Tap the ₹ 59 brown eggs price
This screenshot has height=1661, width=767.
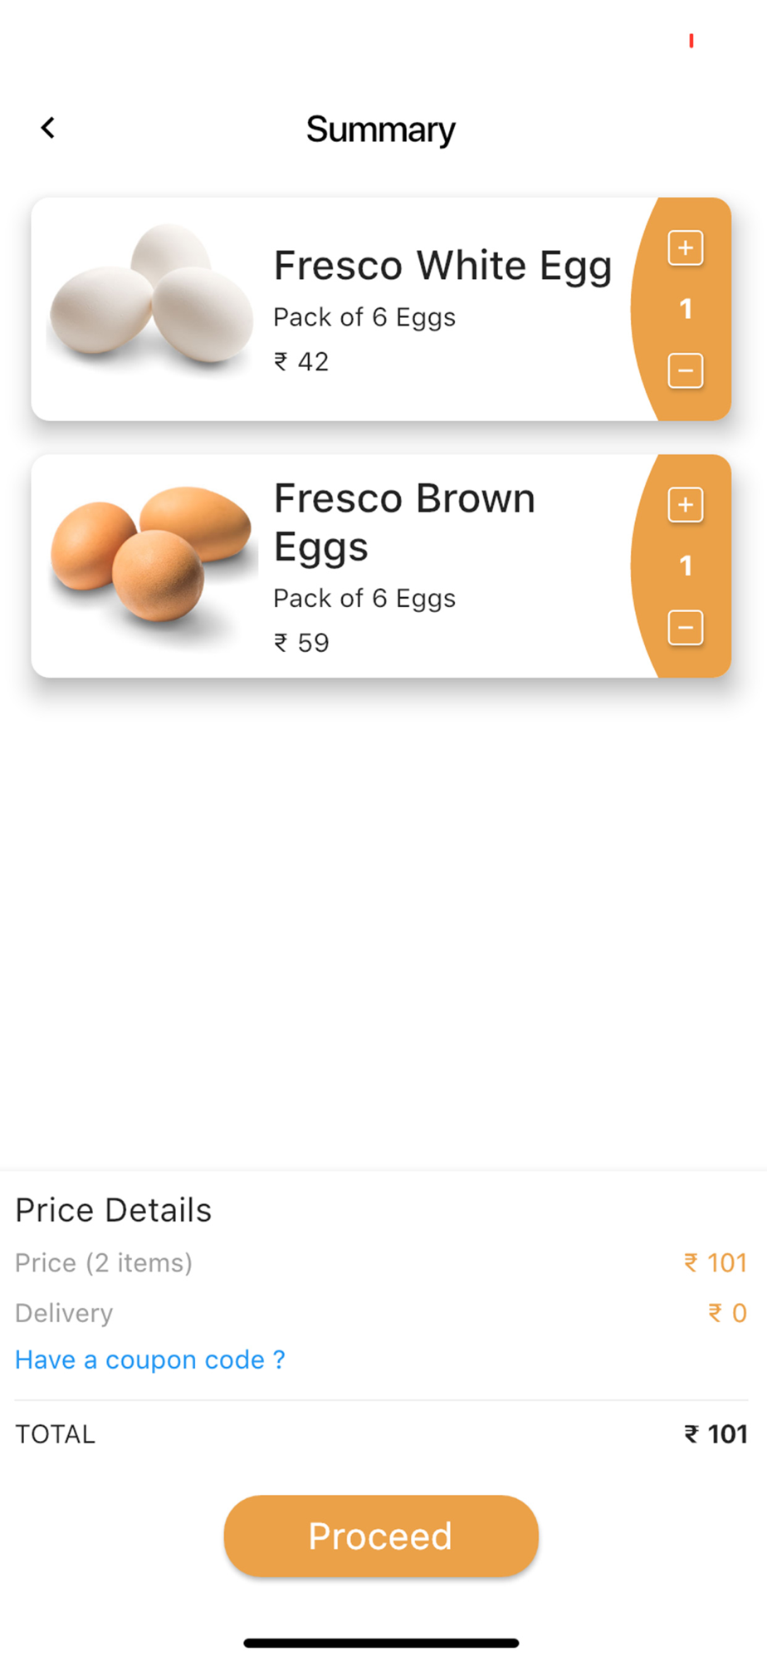(x=301, y=643)
